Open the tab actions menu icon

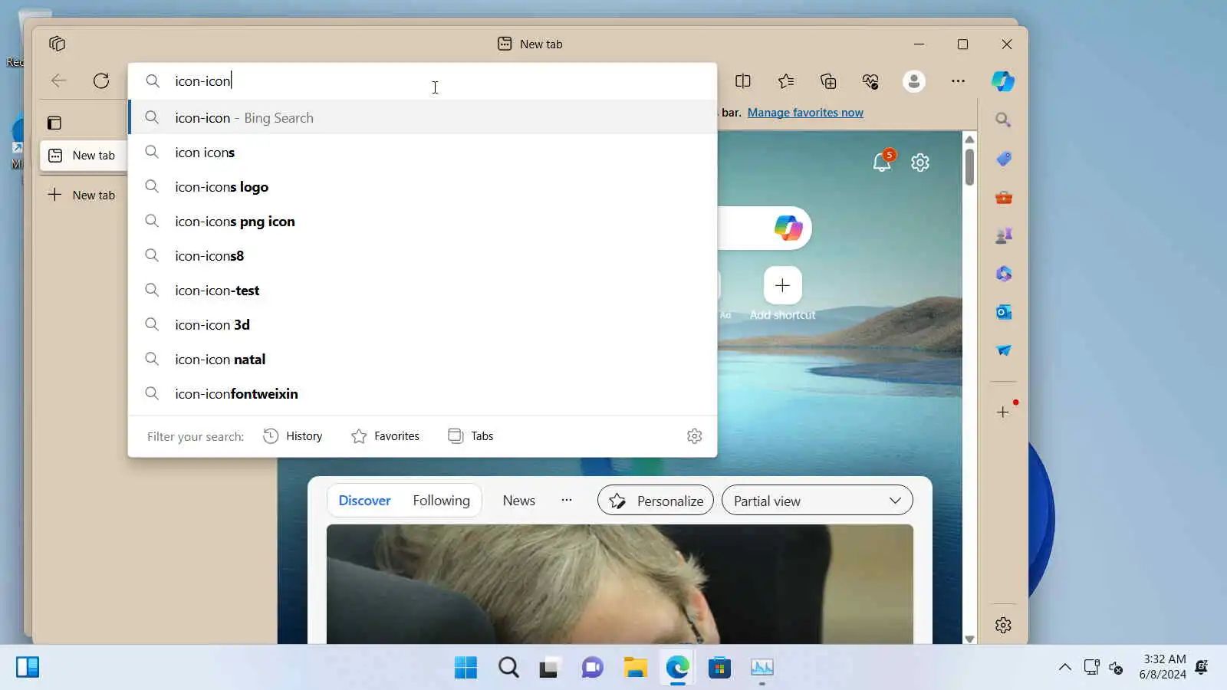(x=57, y=44)
